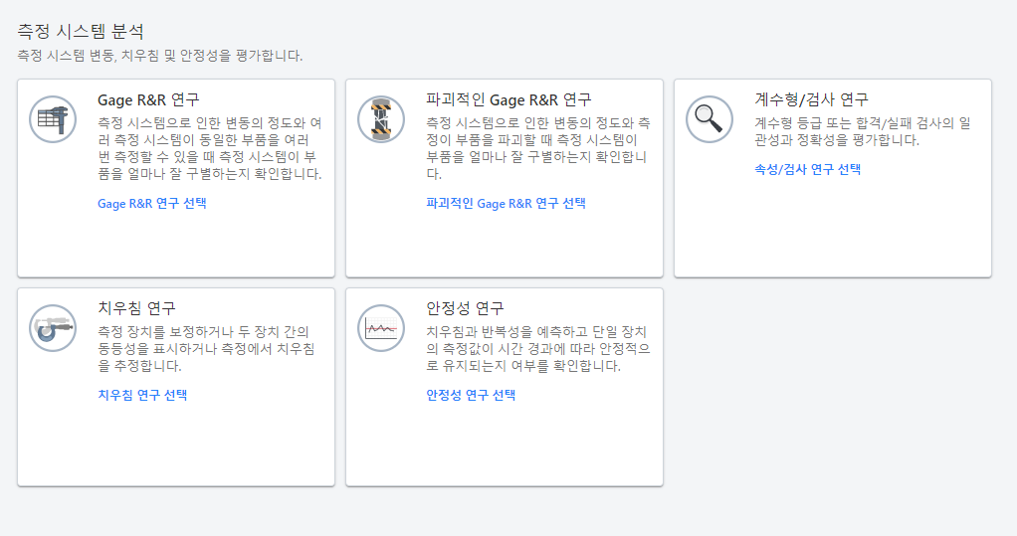Viewport: 1017px width, 536px height.
Task: Click the chart icon for 안정성 연구
Action: coord(381,328)
